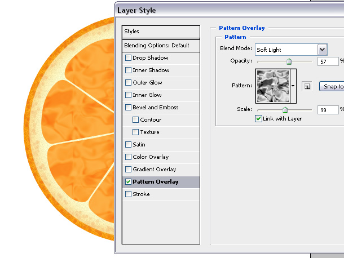344x258 pixels.
Task: Click the pattern preview thumbnail
Action: coord(274,85)
